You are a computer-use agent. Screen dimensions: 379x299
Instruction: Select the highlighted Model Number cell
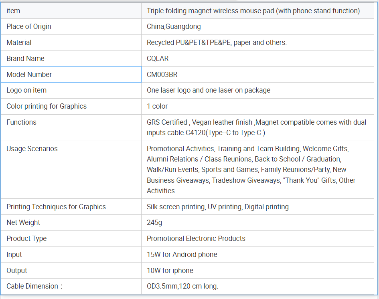tap(71, 75)
